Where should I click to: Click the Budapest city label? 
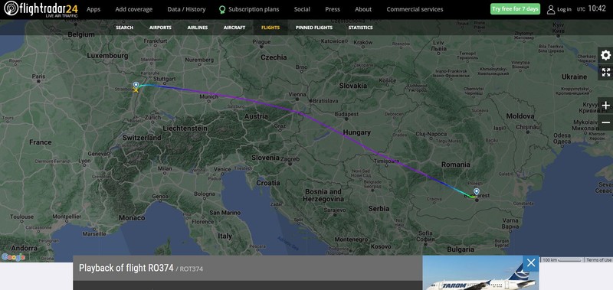tap(346, 114)
